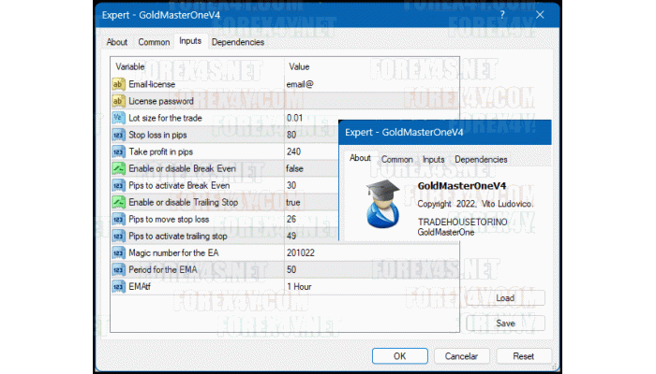Viewport: 656px width, 374px height.
Task: Open the Dependencies tab in main dialog
Action: [238, 42]
